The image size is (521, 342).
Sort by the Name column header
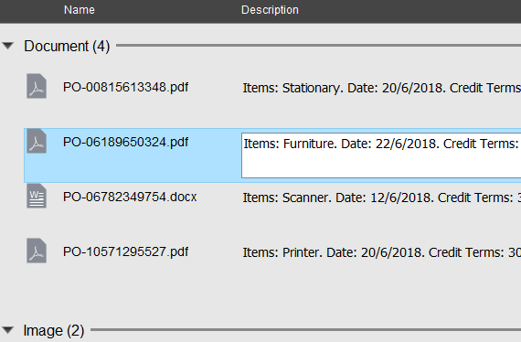[80, 10]
